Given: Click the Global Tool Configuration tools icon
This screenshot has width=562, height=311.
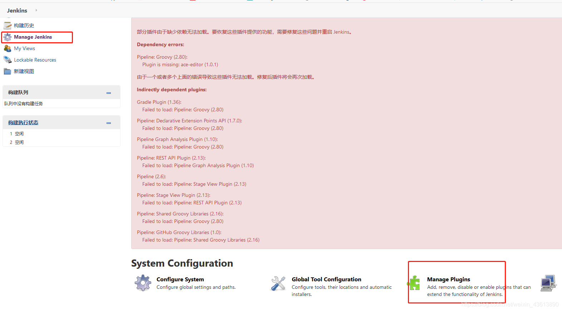Looking at the screenshot, I should coord(278,283).
